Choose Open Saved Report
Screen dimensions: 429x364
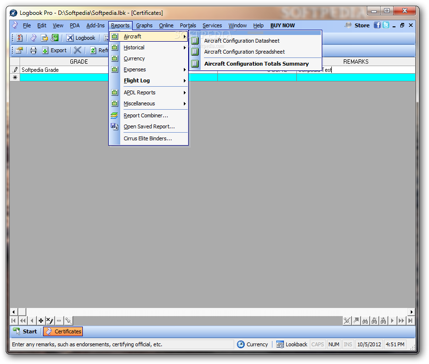point(148,126)
